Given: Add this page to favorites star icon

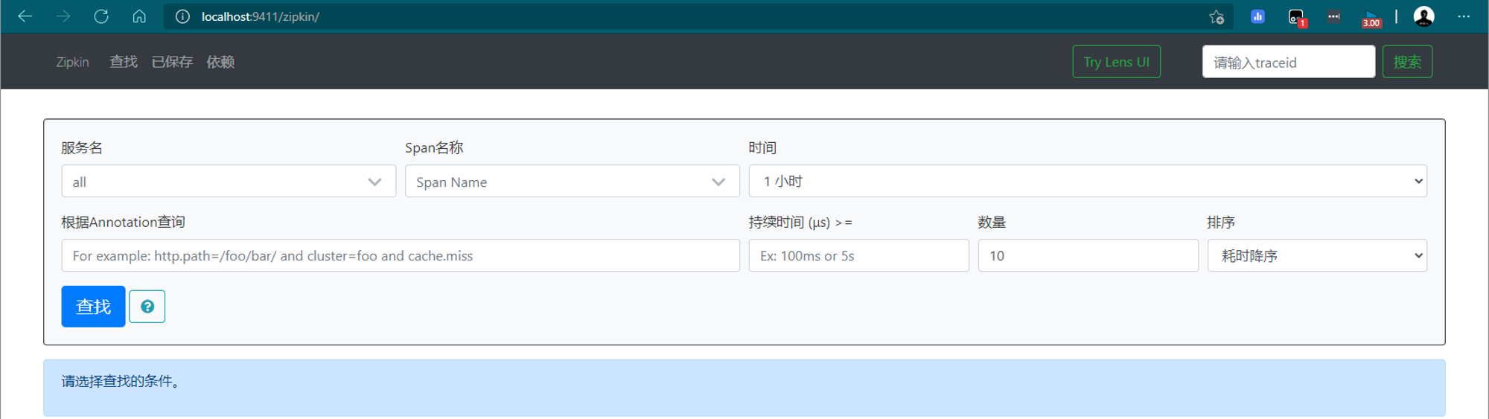Looking at the screenshot, I should [1217, 16].
